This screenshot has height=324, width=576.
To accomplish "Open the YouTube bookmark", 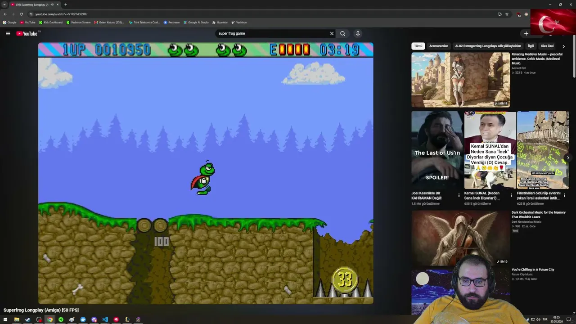I will (x=27, y=22).
